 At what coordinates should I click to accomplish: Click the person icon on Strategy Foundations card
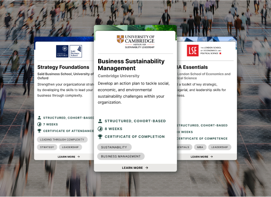(39, 118)
